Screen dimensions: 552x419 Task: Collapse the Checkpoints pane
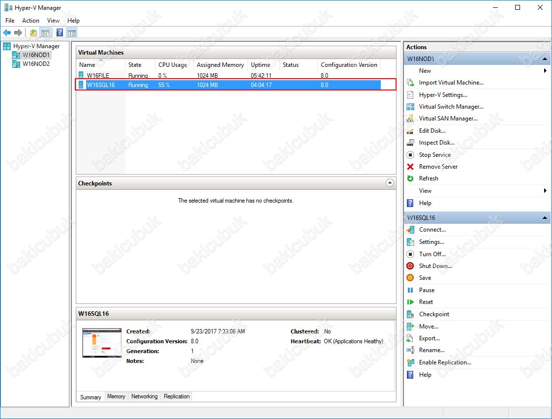click(390, 183)
